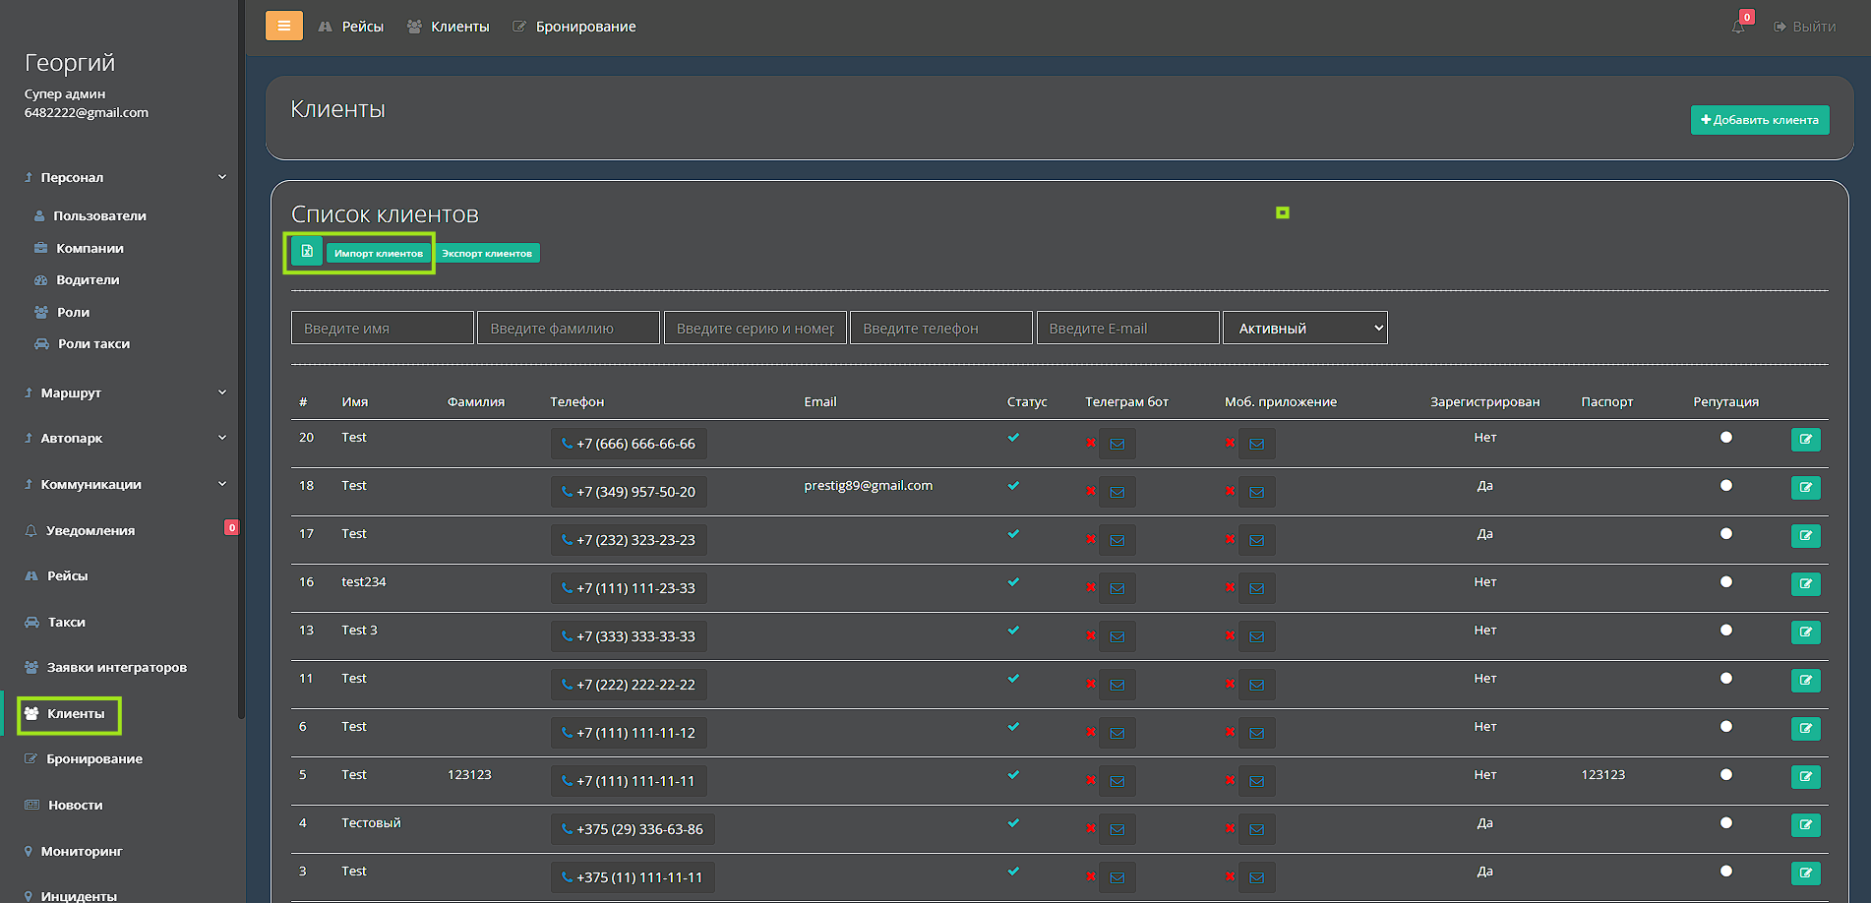
Task: Click the Excel file icon near import
Action: [x=307, y=252]
